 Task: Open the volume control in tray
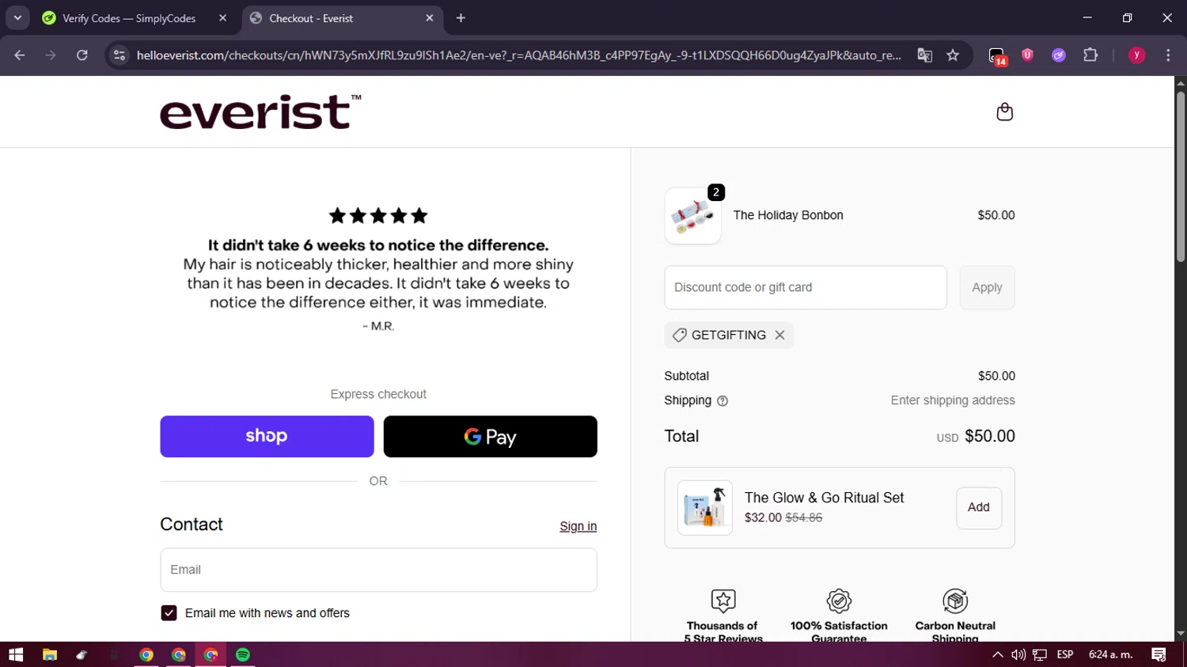1018,654
